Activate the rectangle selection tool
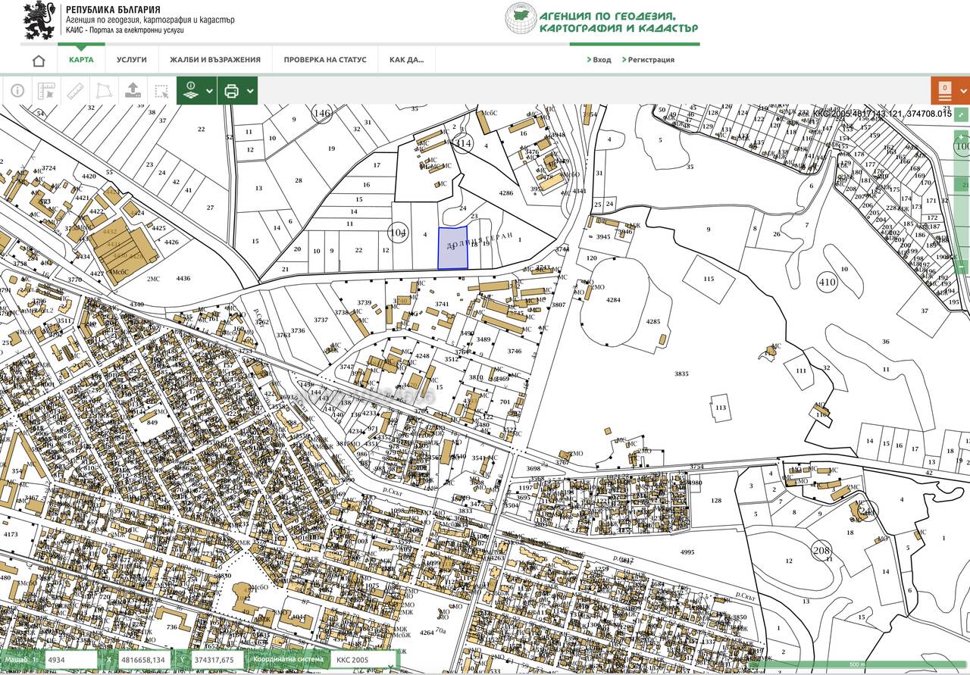This screenshot has width=970, height=675. 161,91
